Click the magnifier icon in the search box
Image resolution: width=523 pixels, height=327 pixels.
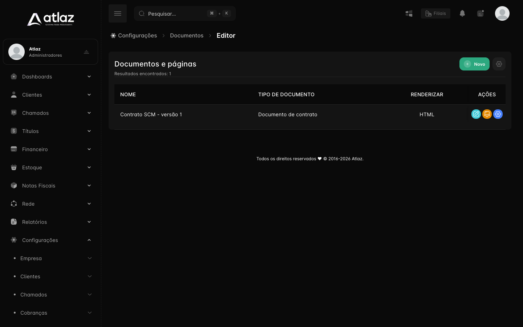tap(142, 13)
